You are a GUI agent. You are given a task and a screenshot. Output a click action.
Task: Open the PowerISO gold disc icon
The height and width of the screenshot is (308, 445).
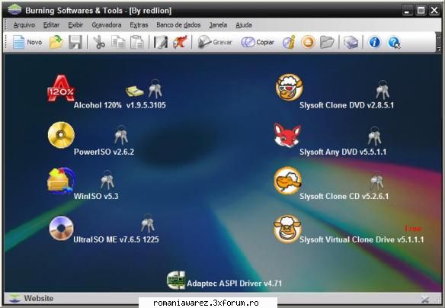(61, 135)
